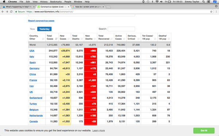219x136 pixels.
Task: Click the browser back arrow
Action: tap(3, 12)
